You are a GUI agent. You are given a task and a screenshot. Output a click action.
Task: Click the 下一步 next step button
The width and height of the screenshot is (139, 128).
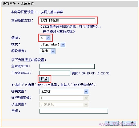coord(129,123)
